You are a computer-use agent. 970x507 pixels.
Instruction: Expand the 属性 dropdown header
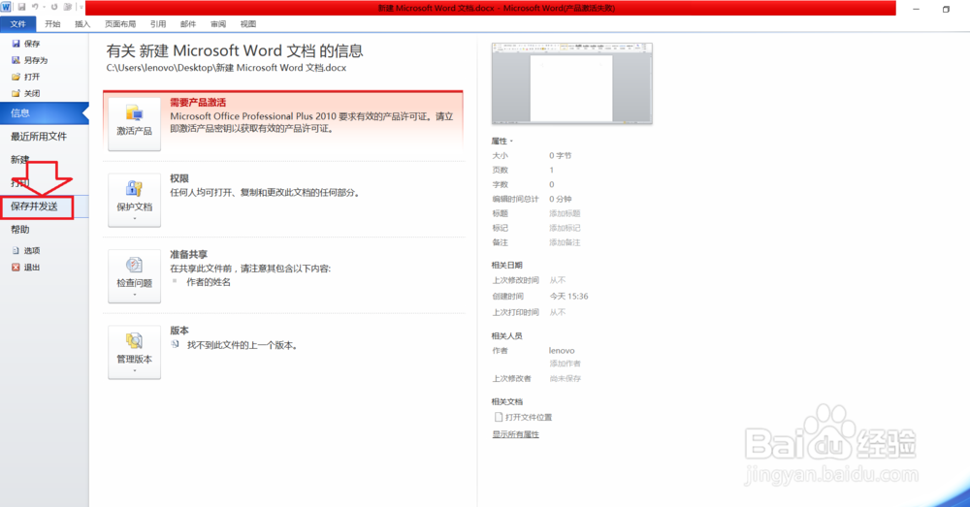501,141
